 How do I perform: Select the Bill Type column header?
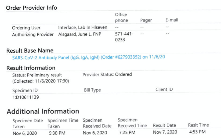coord(92,90)
